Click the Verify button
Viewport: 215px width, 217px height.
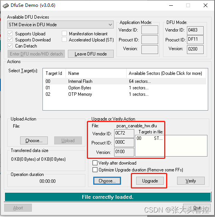click(191, 181)
